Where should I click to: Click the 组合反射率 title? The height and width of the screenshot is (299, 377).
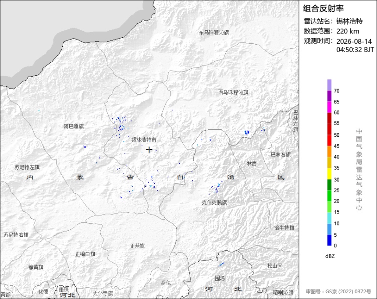click(323, 9)
